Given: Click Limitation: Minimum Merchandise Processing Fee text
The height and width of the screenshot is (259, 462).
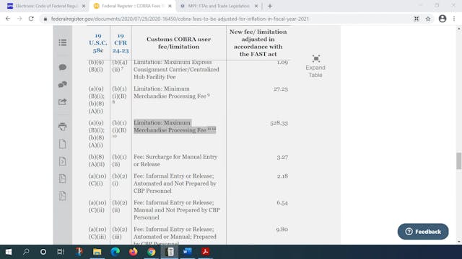Looking at the screenshot, I should (x=172, y=93).
